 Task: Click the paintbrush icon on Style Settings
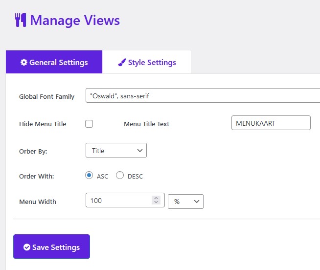click(122, 62)
